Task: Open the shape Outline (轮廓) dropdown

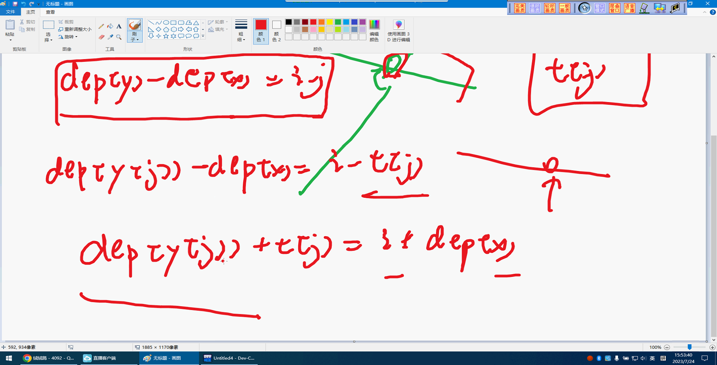Action: 218,22
